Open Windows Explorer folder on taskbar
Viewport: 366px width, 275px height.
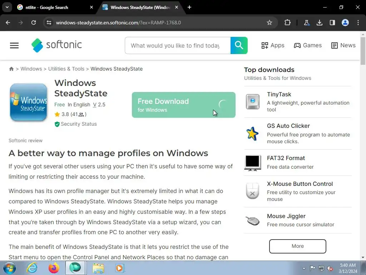point(99,268)
